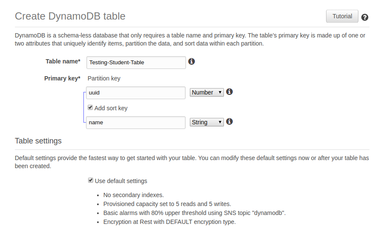
Task: Open the Tutorial button
Action: 342,16
